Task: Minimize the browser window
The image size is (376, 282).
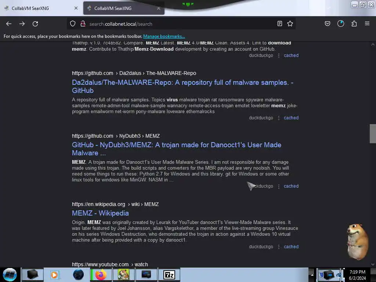Action: (x=354, y=4)
